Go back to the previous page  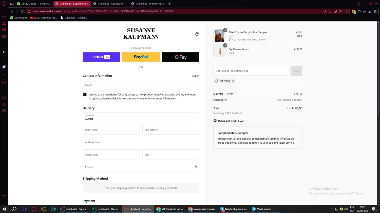(x=12, y=11)
